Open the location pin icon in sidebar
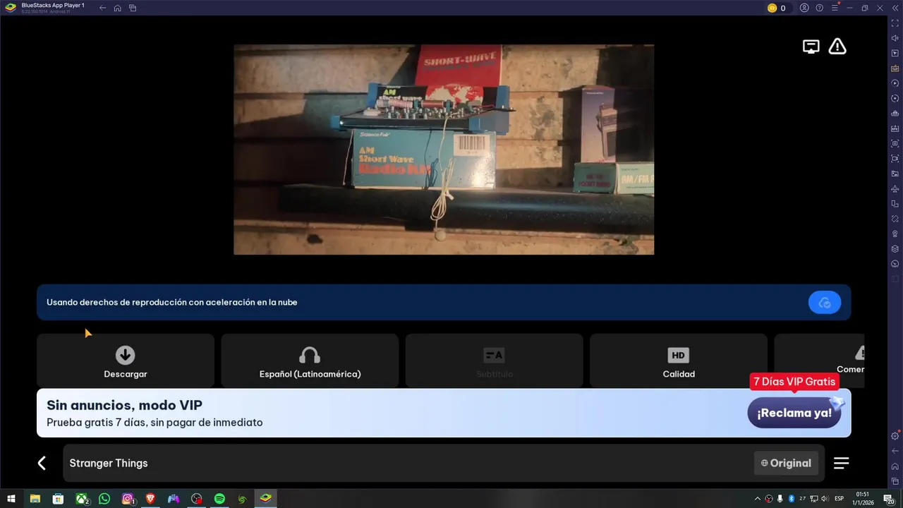903x508 pixels. click(895, 234)
